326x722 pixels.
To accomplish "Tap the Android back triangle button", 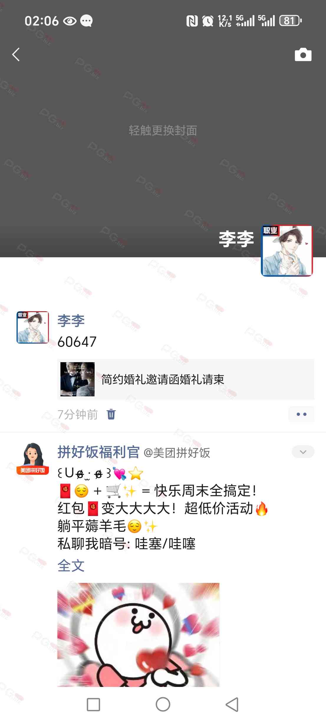I will pyautogui.click(x=232, y=705).
